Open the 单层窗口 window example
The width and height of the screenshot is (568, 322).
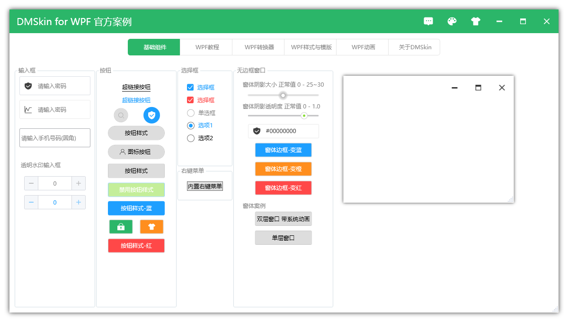(x=284, y=238)
